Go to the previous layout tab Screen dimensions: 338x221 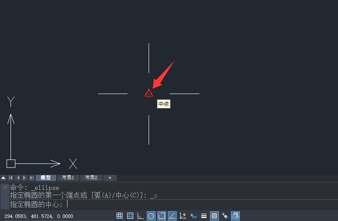18,178
